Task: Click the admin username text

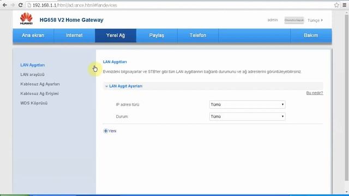Action: point(273,20)
